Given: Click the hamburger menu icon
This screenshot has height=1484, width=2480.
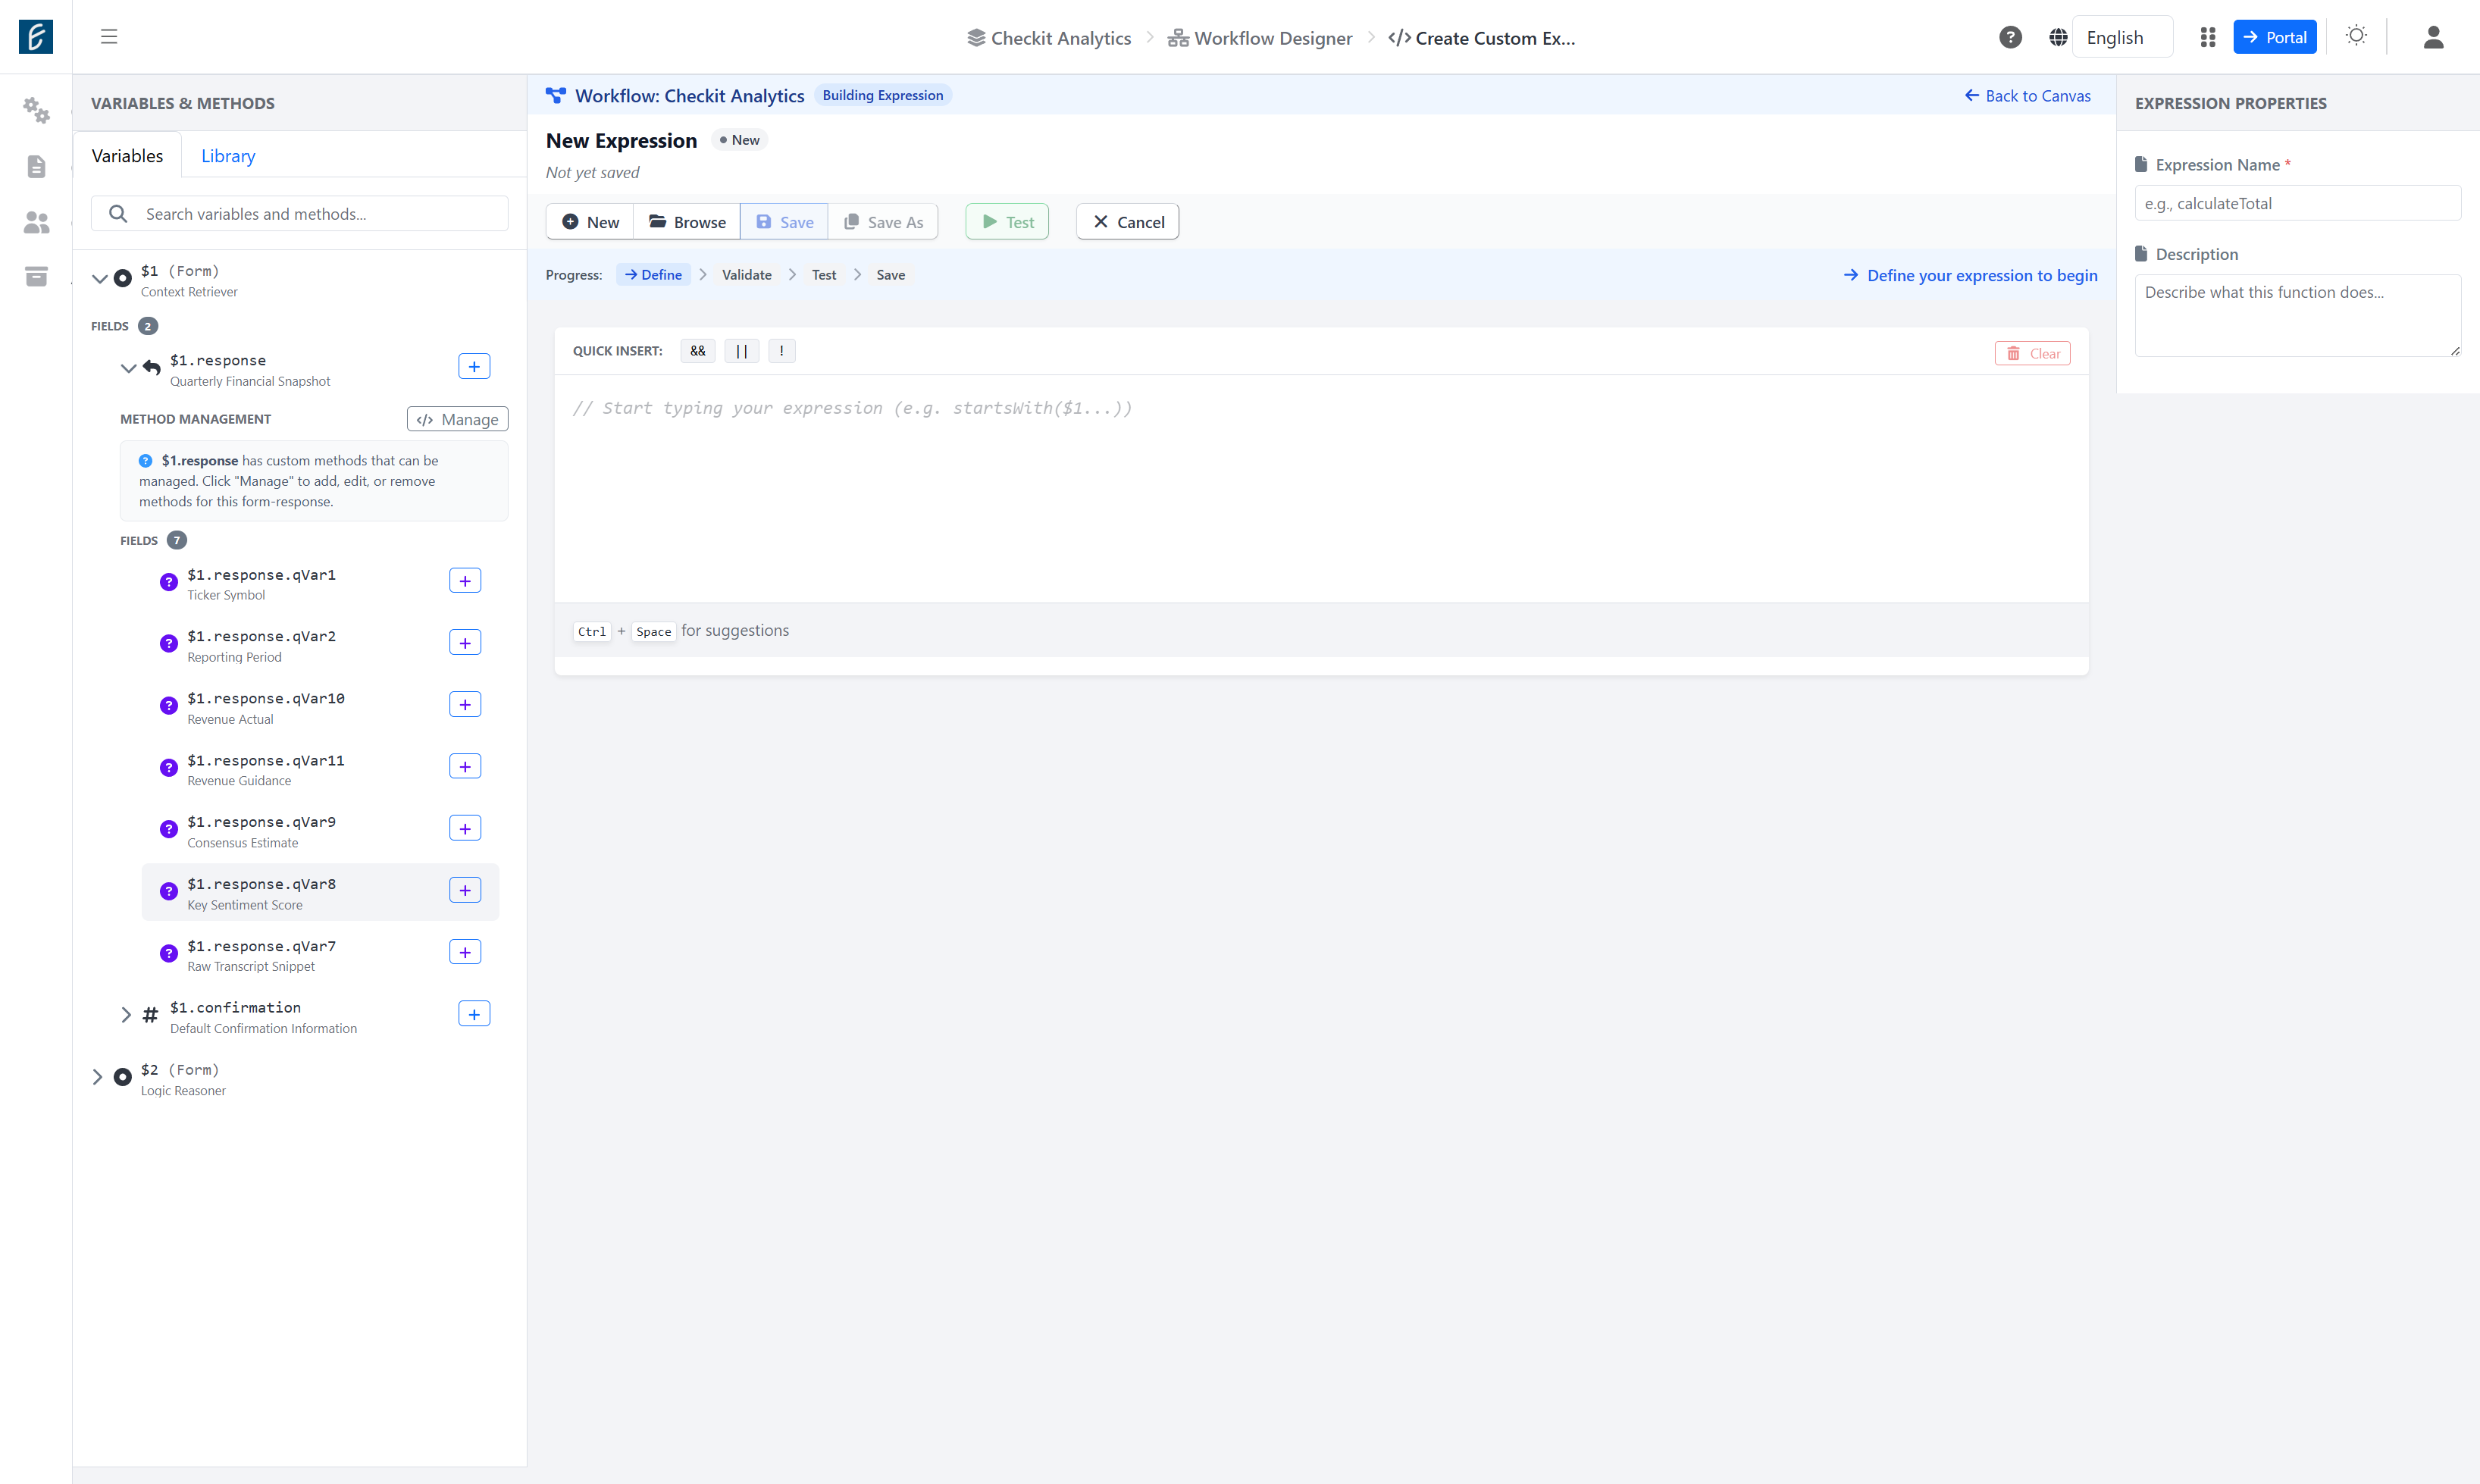Looking at the screenshot, I should [109, 37].
